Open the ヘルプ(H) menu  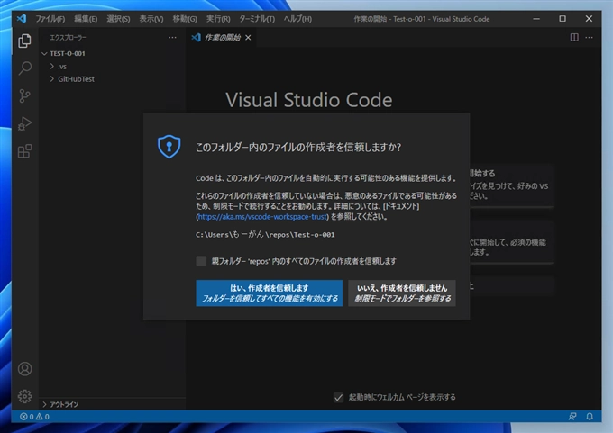coord(297,19)
